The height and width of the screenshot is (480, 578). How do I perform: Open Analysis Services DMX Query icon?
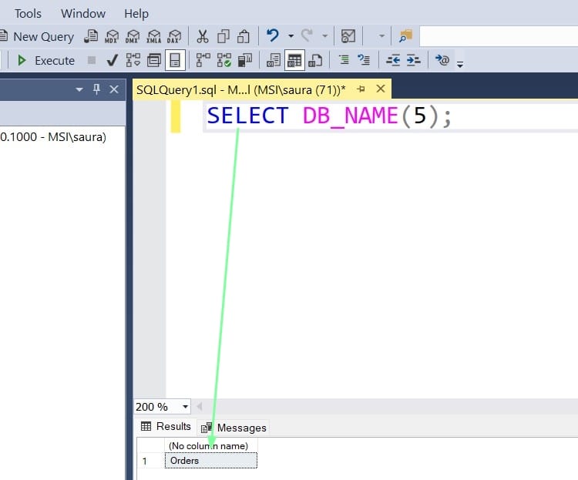[133, 36]
